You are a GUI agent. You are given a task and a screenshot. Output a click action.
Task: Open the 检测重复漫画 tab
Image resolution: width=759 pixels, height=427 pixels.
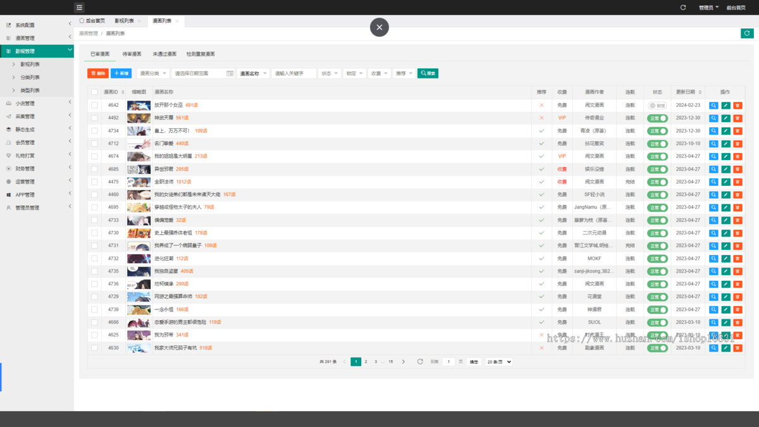tap(201, 54)
